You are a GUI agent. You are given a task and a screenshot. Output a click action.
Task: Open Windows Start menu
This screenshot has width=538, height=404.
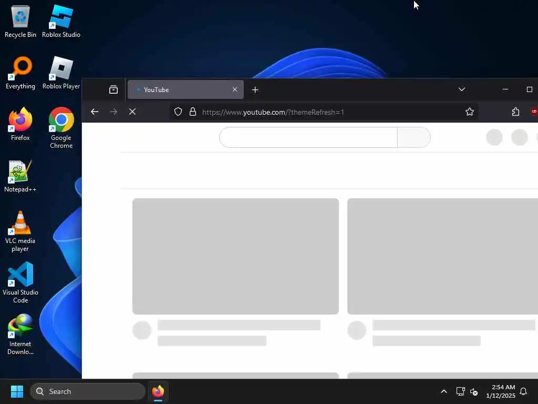17,391
